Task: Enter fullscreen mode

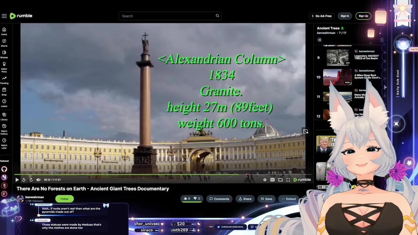Action: tap(288, 180)
